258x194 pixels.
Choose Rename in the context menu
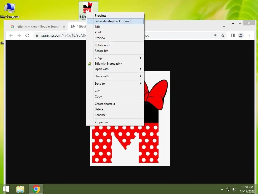[x=115, y=115]
